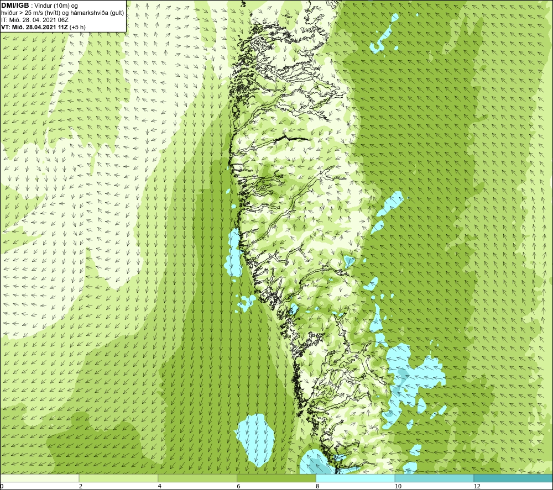Click the legend scale label "0"
The height and width of the screenshot is (490, 553).
(2, 487)
